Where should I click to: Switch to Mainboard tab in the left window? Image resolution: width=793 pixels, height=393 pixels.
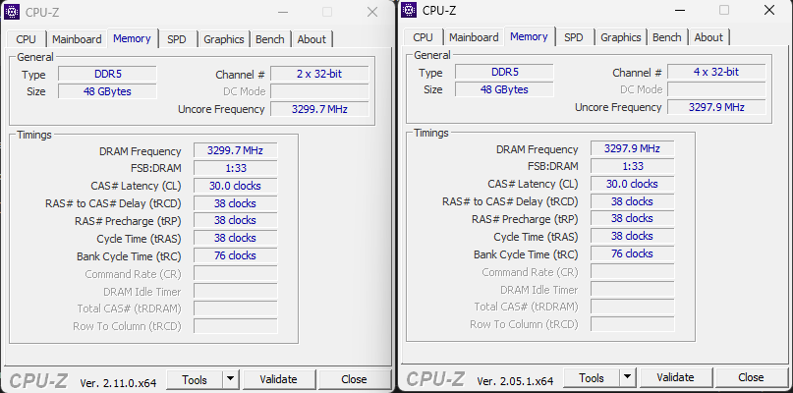pos(77,39)
